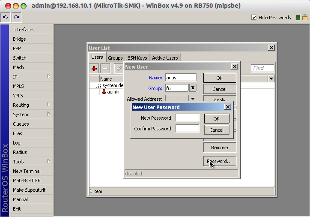Click the yellow minimize window button
310x217 pixels.
point(16,6)
